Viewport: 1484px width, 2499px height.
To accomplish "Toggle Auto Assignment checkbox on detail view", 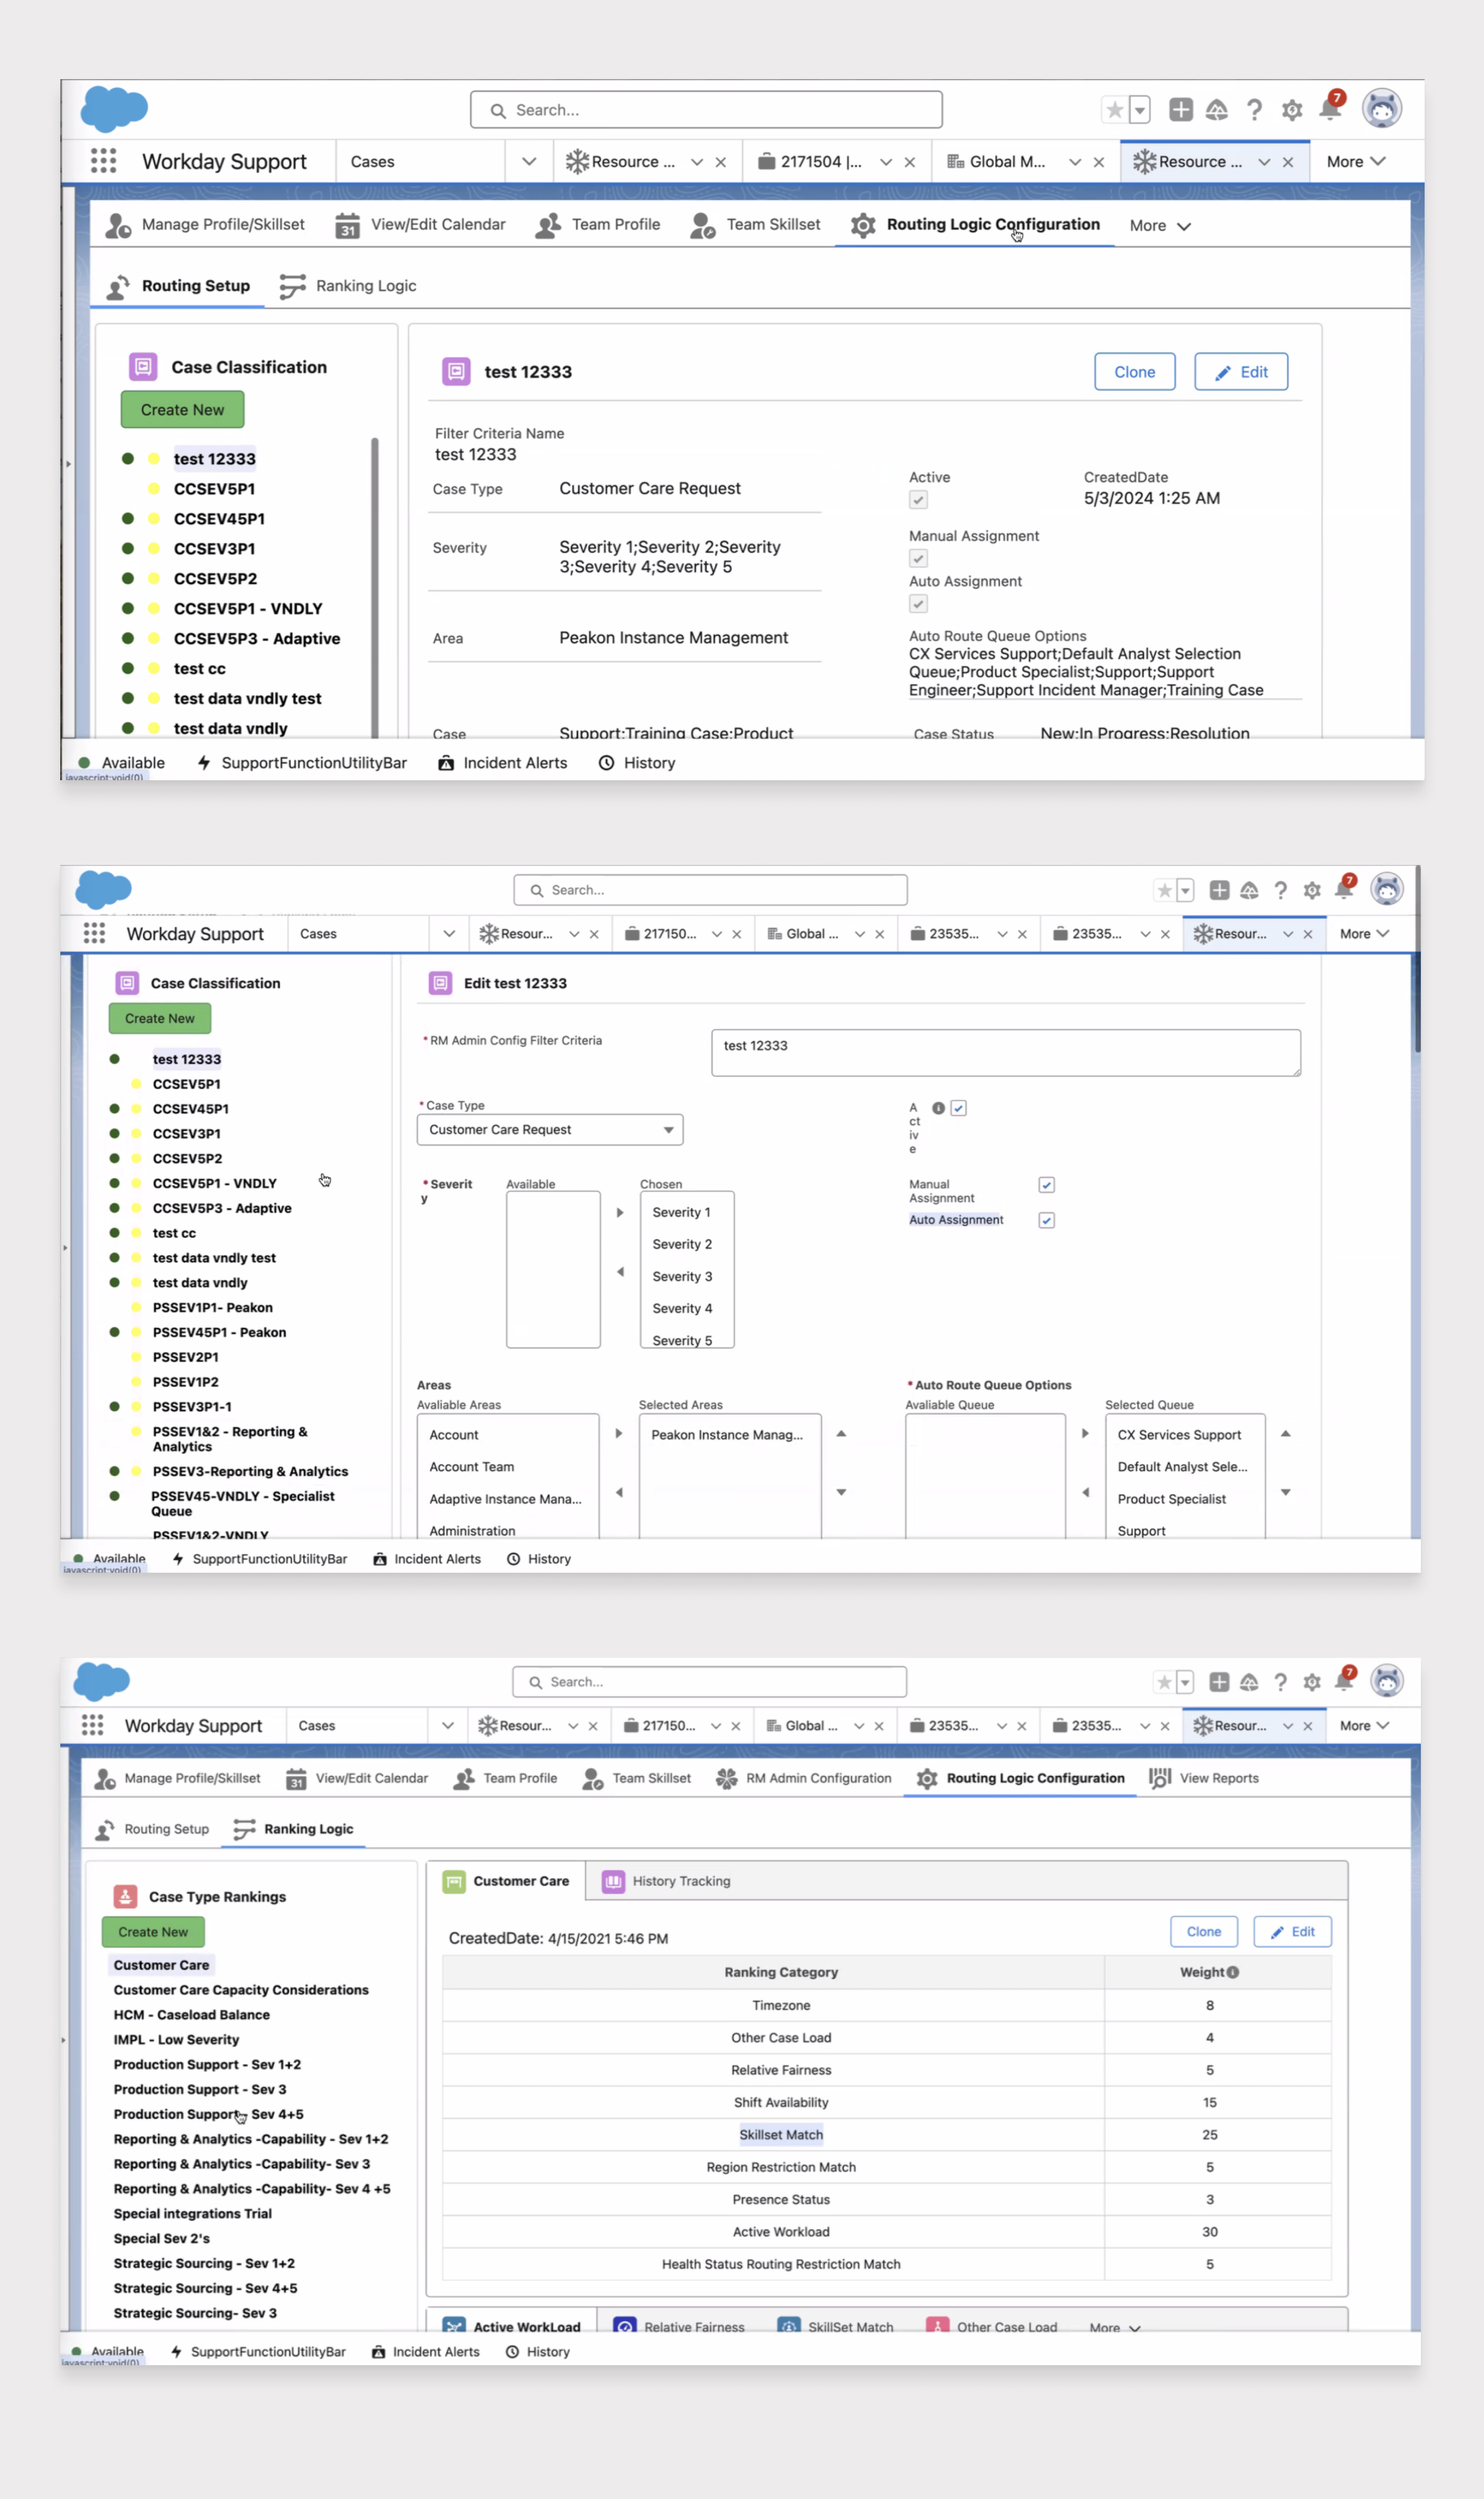I will coord(918,604).
